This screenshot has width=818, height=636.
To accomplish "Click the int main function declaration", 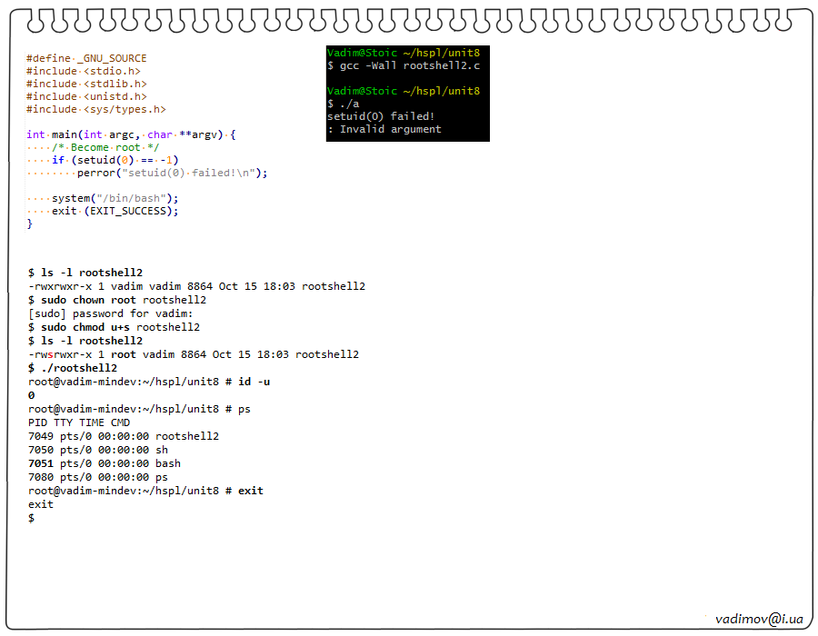I will click(x=131, y=134).
